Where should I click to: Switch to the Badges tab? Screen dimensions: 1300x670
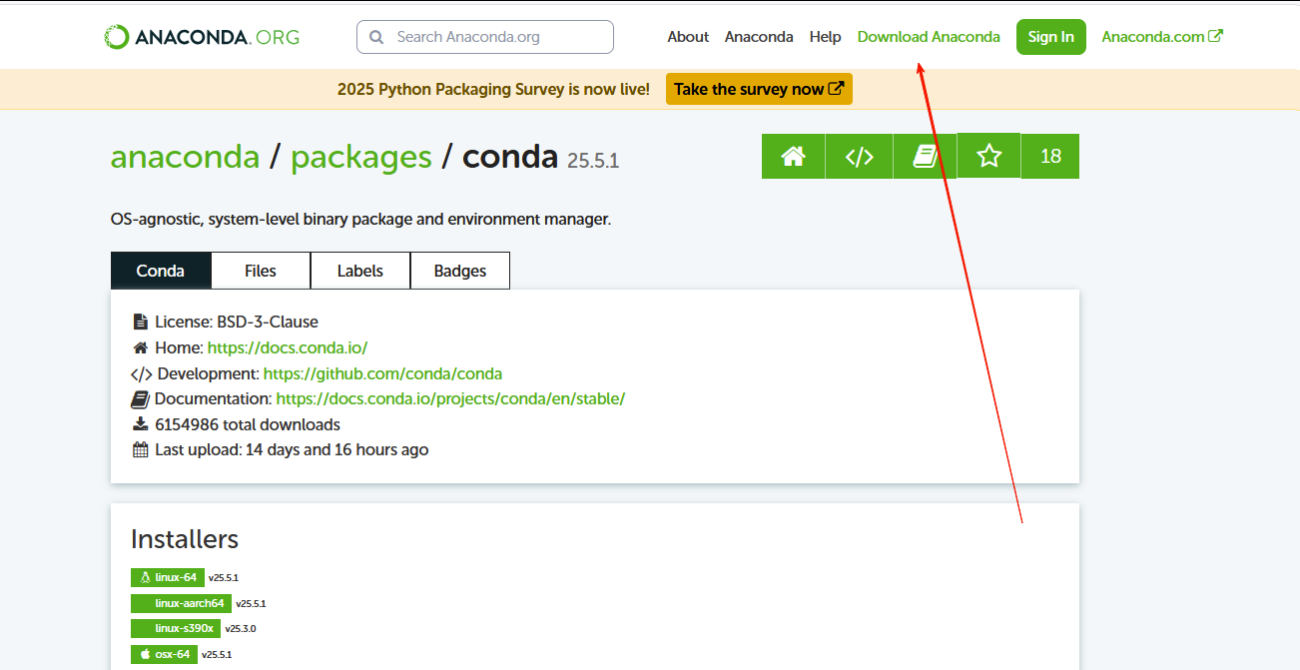tap(460, 271)
